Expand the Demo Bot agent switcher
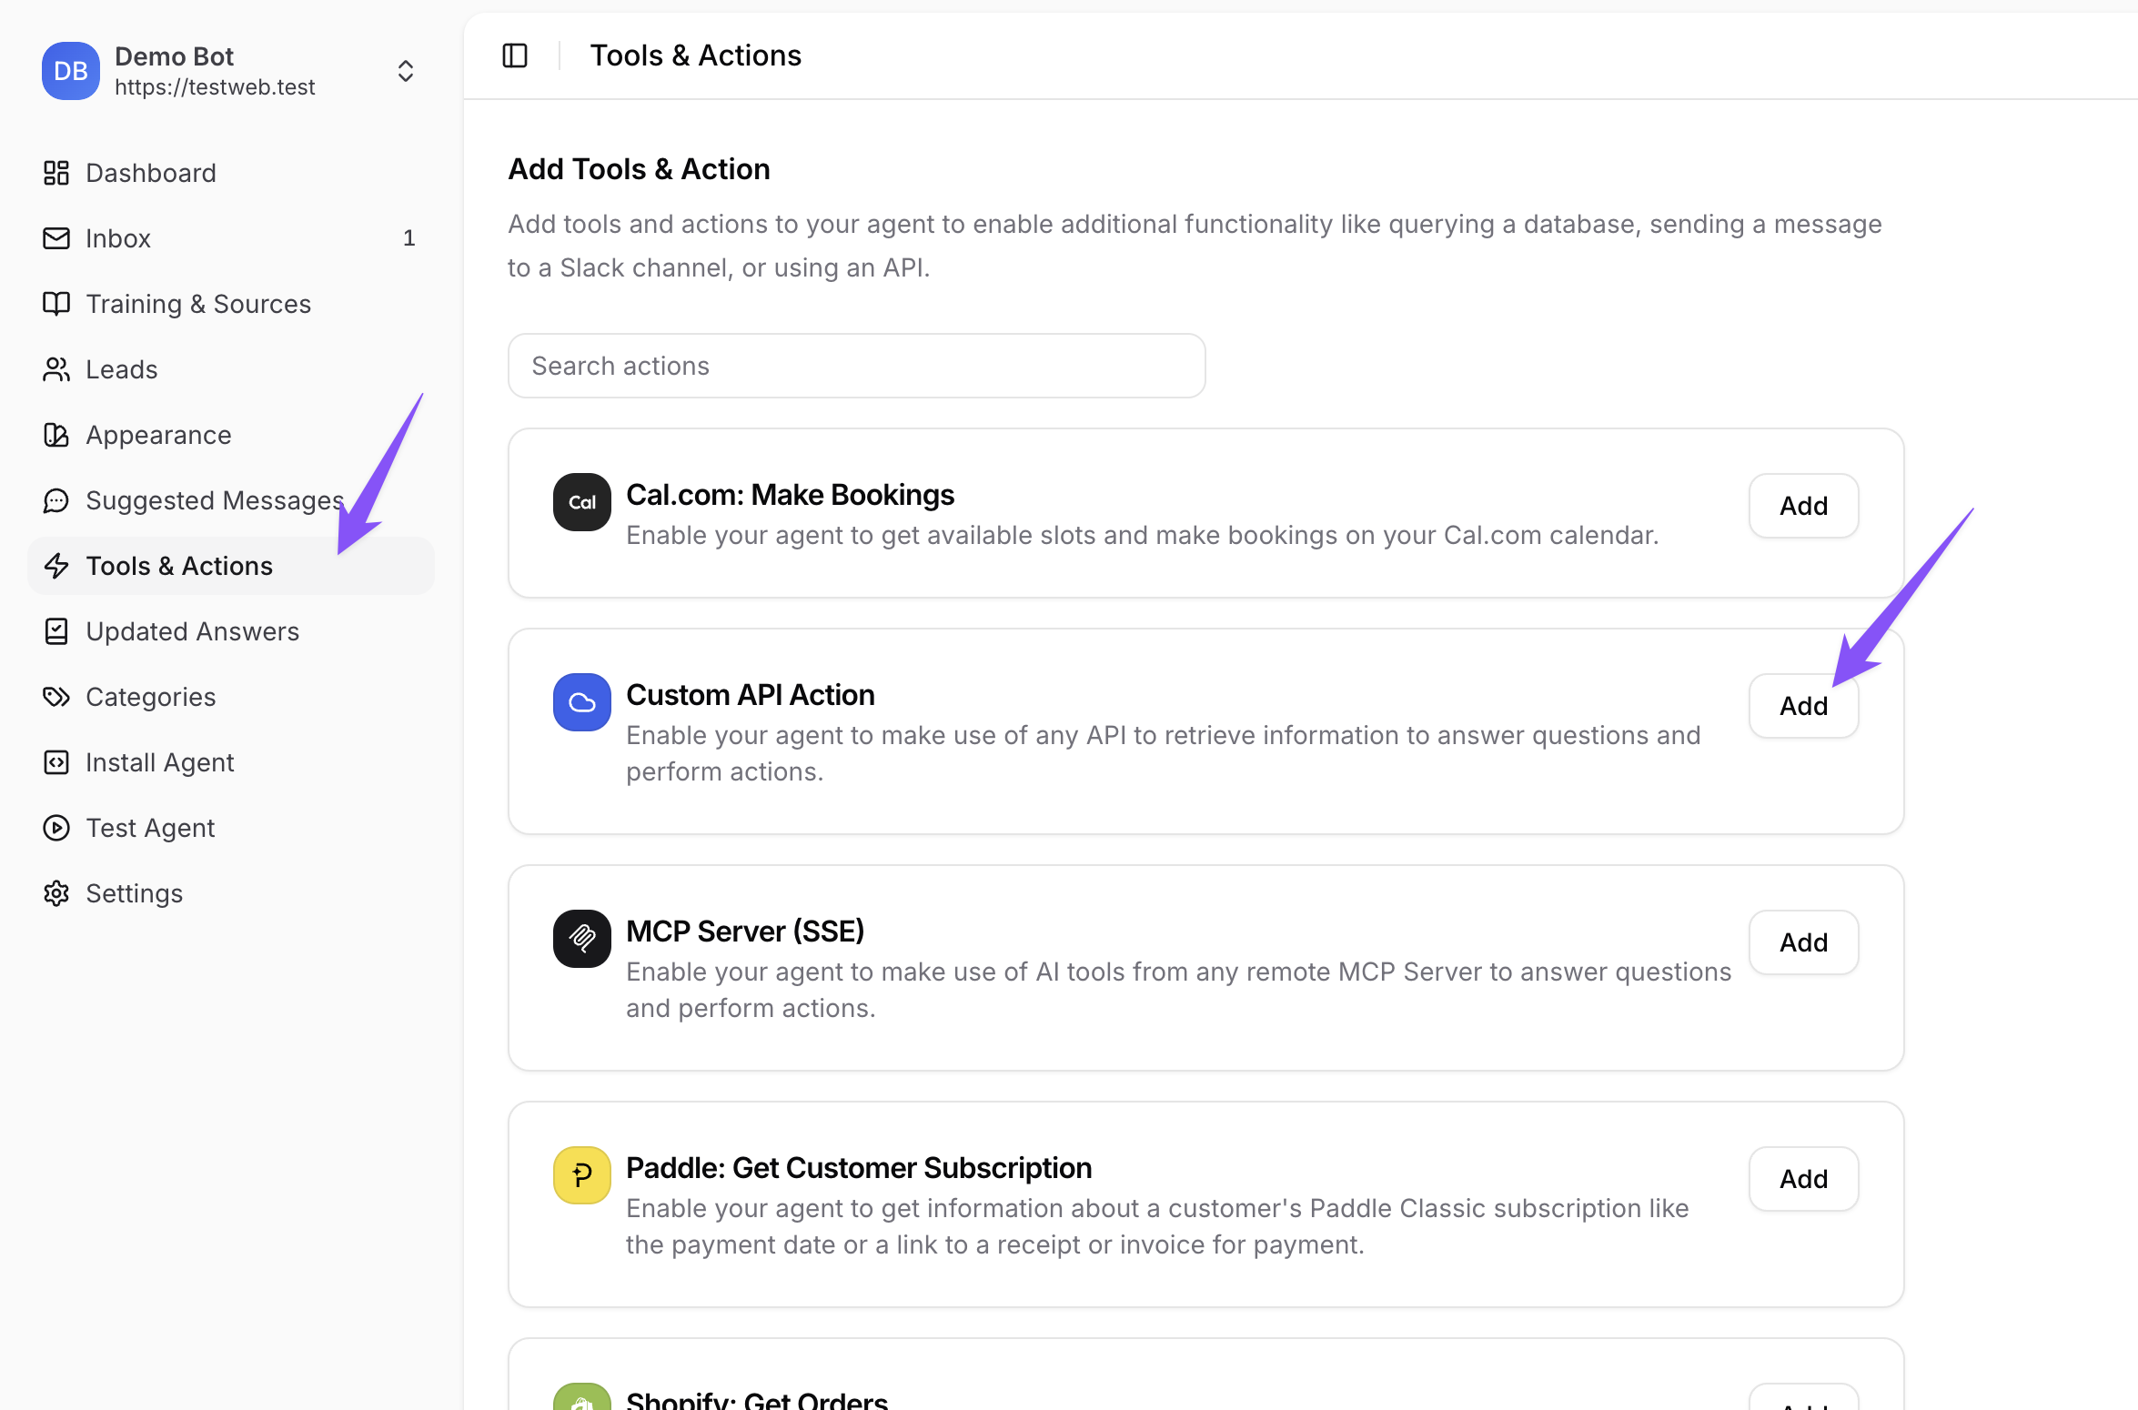2138x1410 pixels. (406, 71)
